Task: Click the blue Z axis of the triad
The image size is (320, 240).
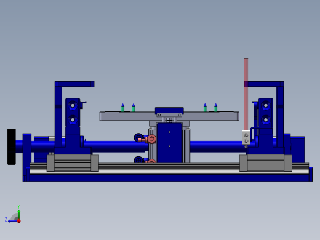Action: coord(13,221)
